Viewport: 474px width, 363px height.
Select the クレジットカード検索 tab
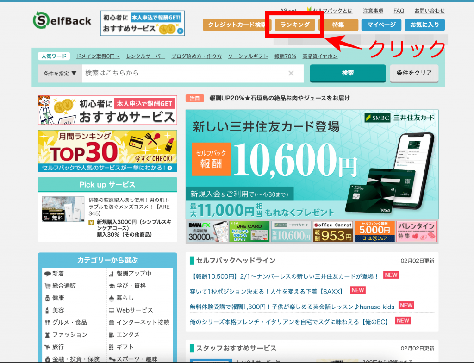236,25
